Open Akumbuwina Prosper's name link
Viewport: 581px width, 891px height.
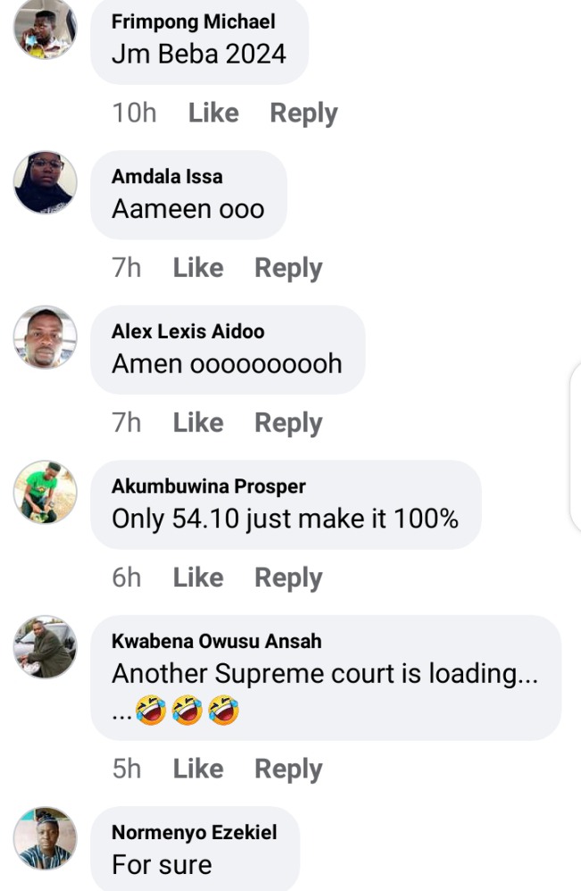click(x=209, y=487)
